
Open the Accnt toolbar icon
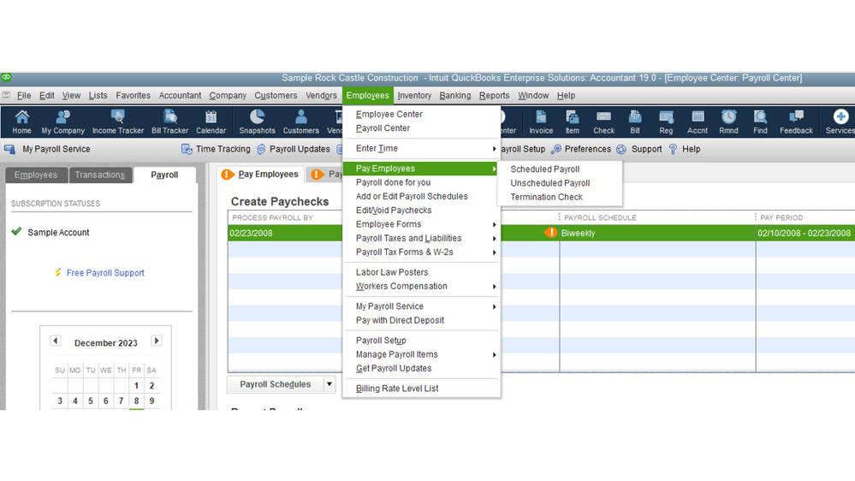[698, 122]
